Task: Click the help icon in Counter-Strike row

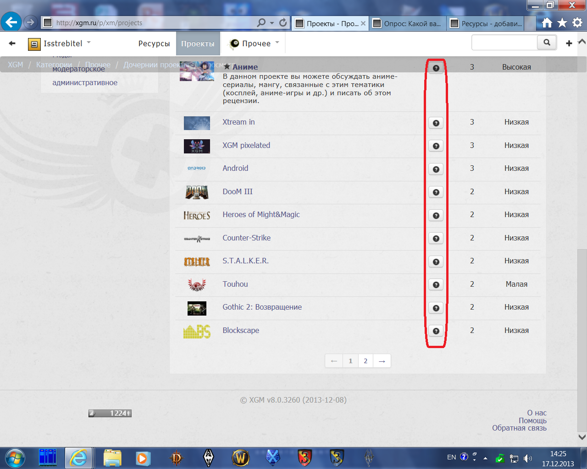Action: [436, 239]
